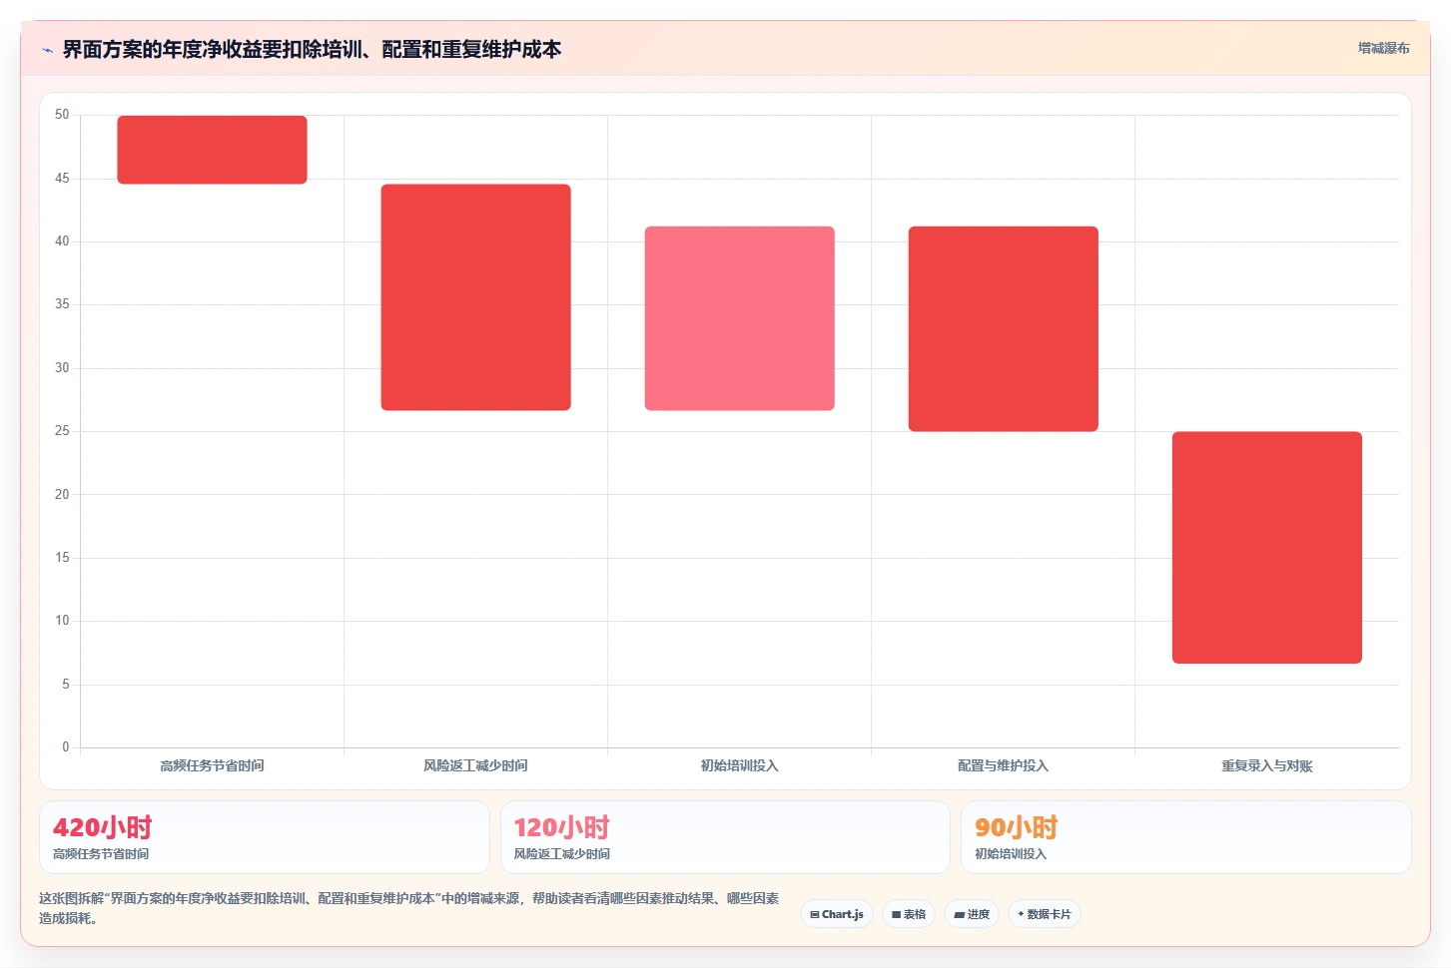Select the 高频任务节省时间 waterfall bar
1451x968 pixels.
click(212, 150)
